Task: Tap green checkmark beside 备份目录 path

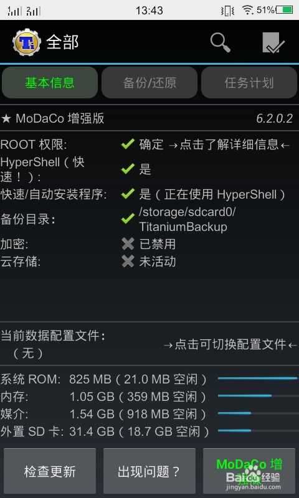Action: (x=128, y=219)
